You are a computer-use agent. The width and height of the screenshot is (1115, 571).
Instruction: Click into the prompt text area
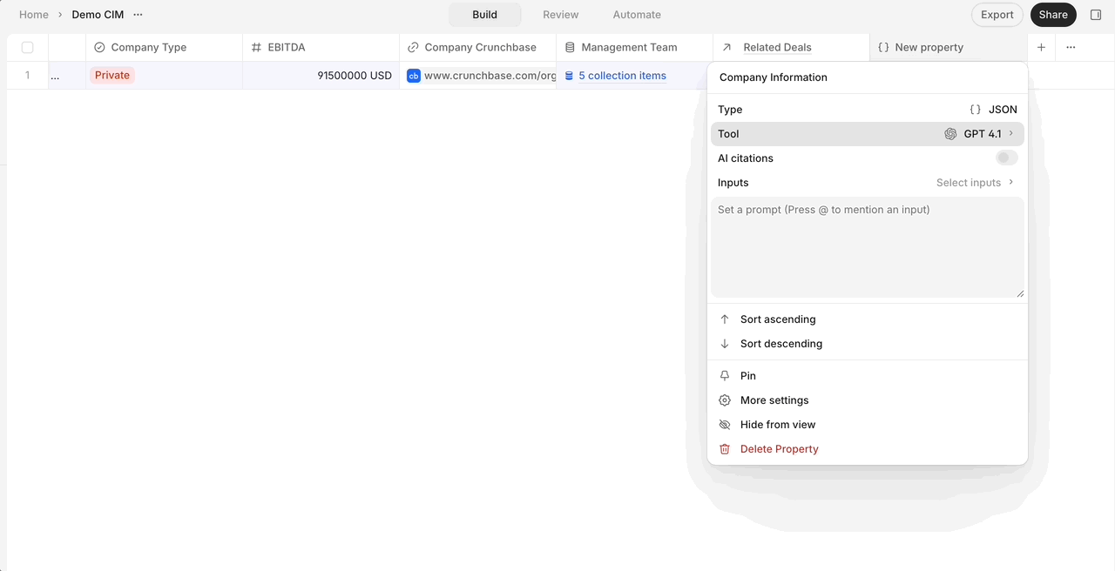(868, 247)
